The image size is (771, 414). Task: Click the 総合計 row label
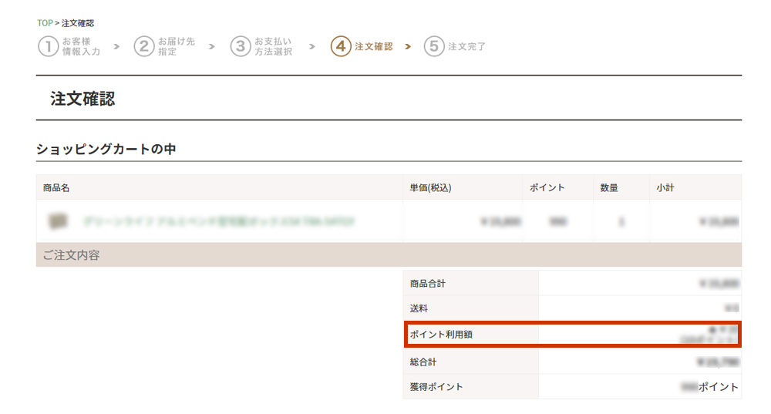(423, 362)
